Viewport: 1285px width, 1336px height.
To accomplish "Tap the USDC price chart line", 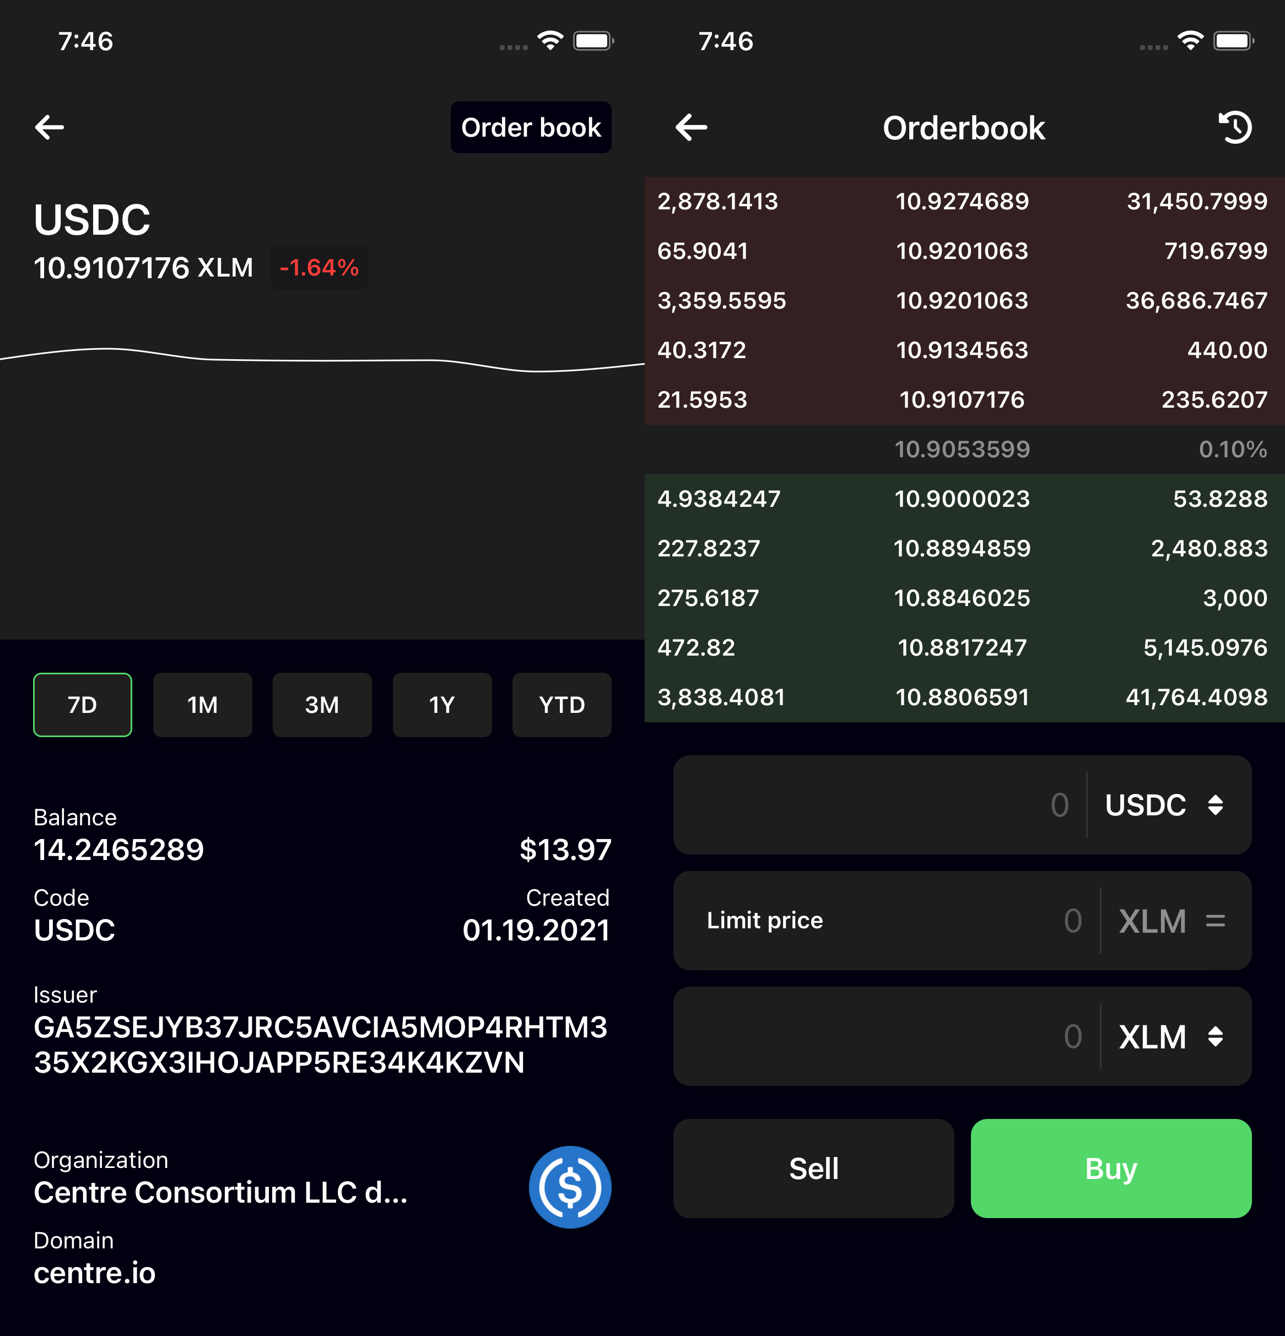I will pos(322,360).
